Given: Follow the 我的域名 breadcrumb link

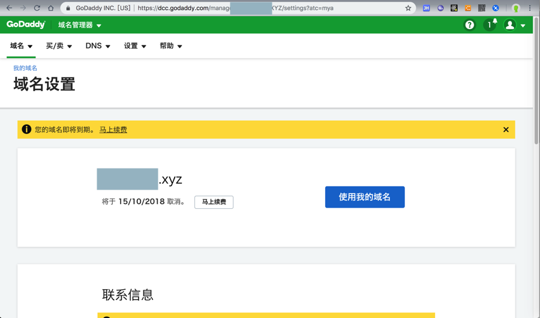Looking at the screenshot, I should coord(25,68).
